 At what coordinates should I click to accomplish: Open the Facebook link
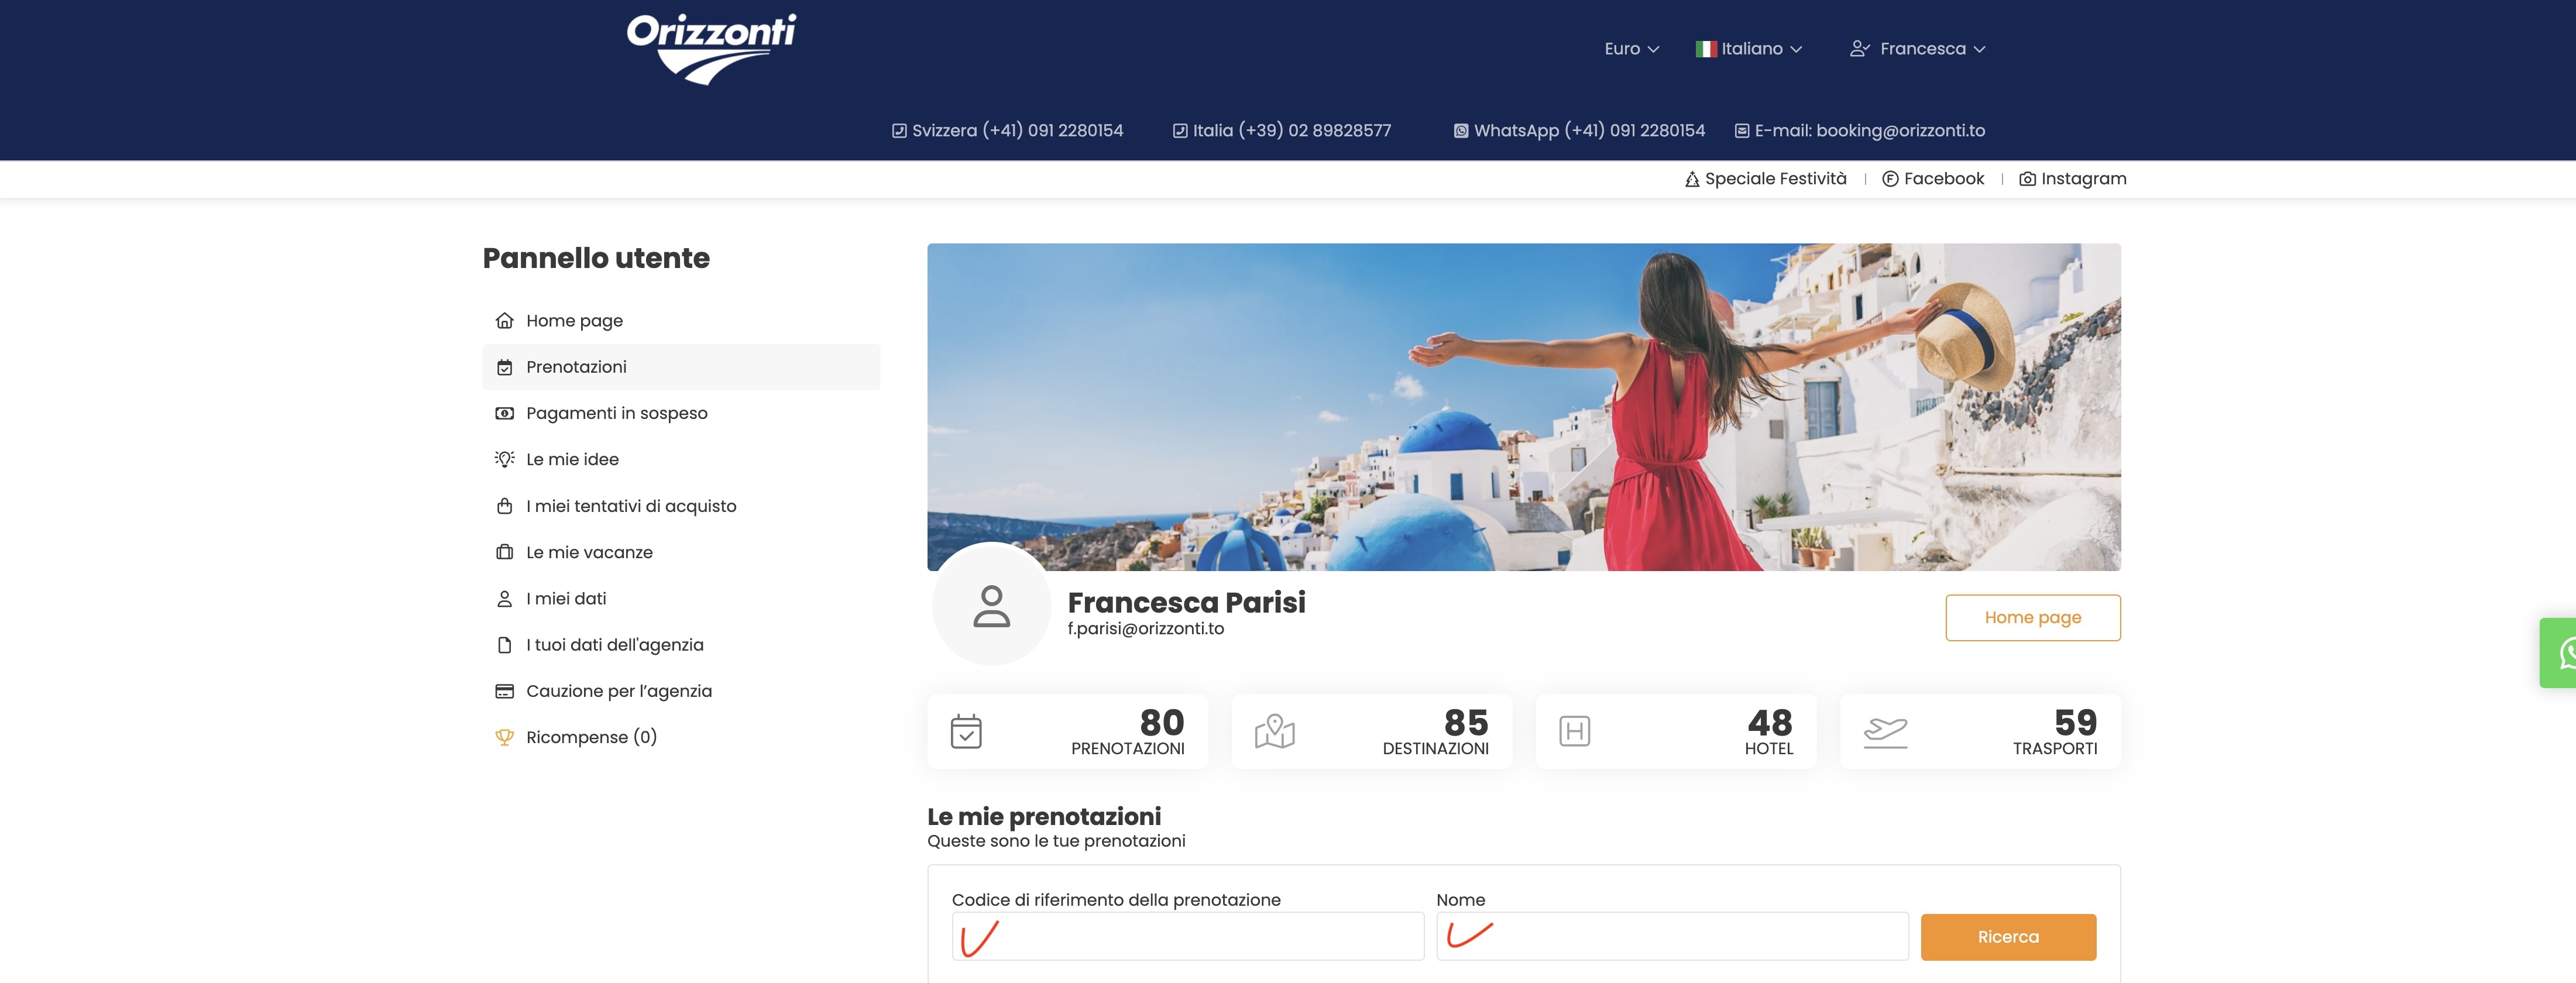coord(1933,179)
